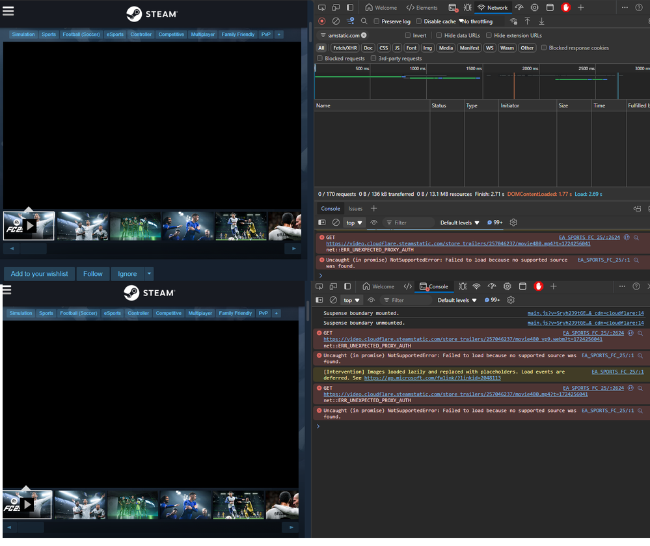Clear console icon in upper console drawer
The height and width of the screenshot is (546, 650).
336,223
